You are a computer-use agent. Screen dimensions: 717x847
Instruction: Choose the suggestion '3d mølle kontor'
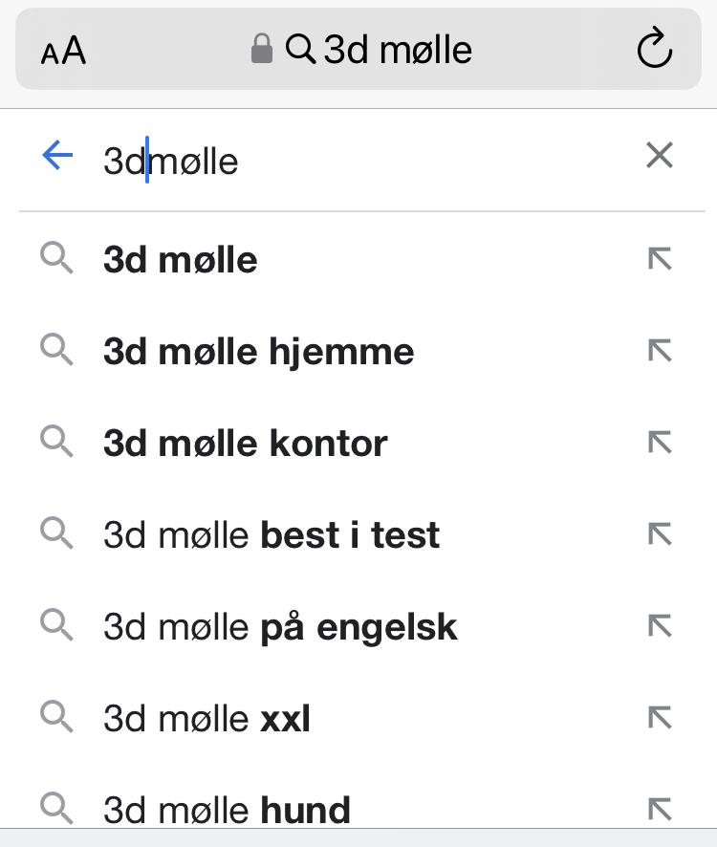(245, 444)
